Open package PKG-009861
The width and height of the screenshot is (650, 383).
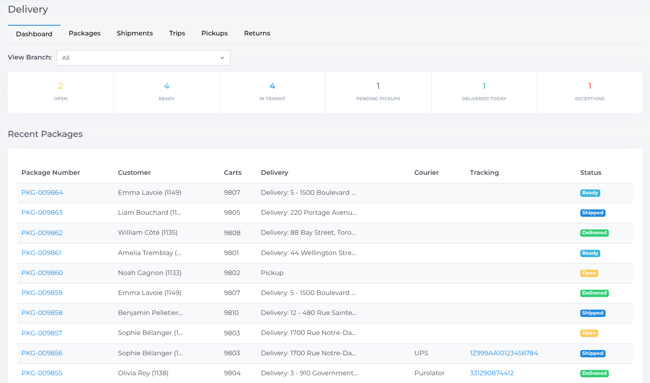click(41, 253)
